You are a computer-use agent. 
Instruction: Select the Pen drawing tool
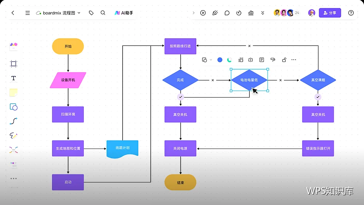point(13,135)
